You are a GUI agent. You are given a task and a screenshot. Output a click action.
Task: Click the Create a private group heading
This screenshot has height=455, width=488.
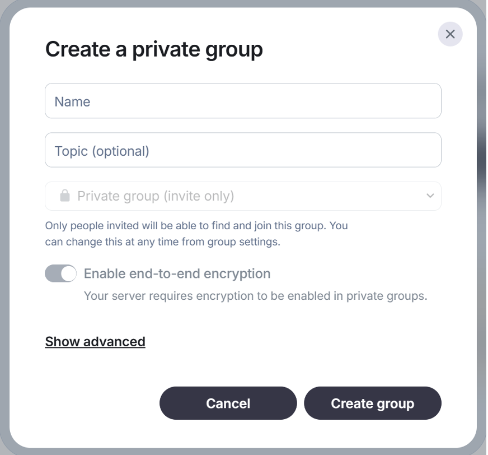pos(154,49)
